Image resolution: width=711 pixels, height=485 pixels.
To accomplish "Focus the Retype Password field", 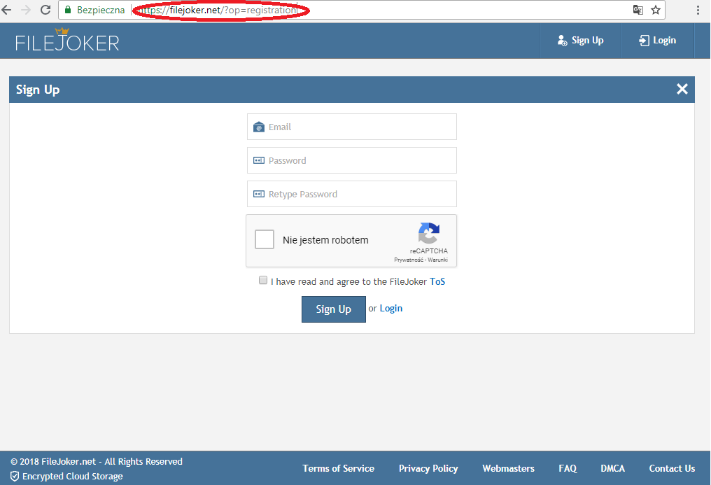I will 352,194.
